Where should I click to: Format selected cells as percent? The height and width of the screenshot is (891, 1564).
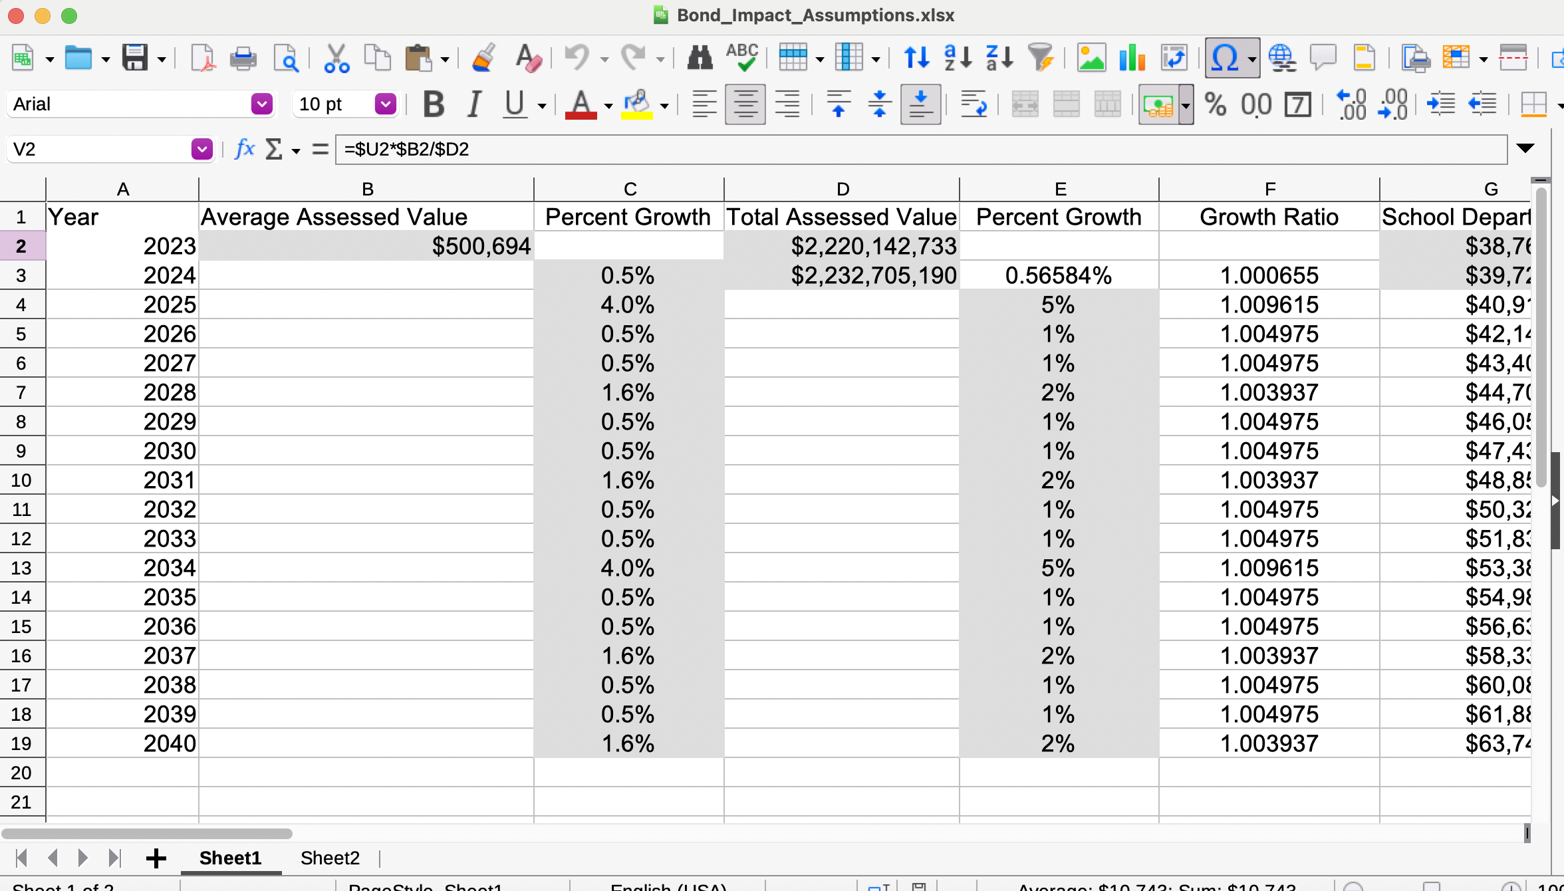[1216, 104]
